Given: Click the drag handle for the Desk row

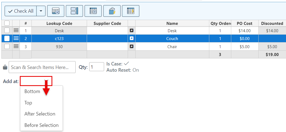Looking at the screenshot, I should tap(16, 31).
